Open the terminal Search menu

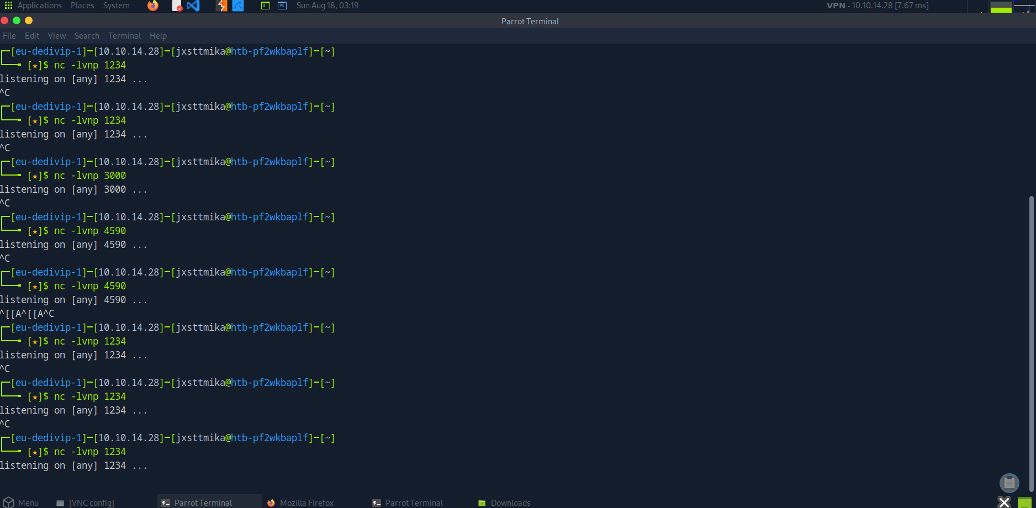[87, 36]
